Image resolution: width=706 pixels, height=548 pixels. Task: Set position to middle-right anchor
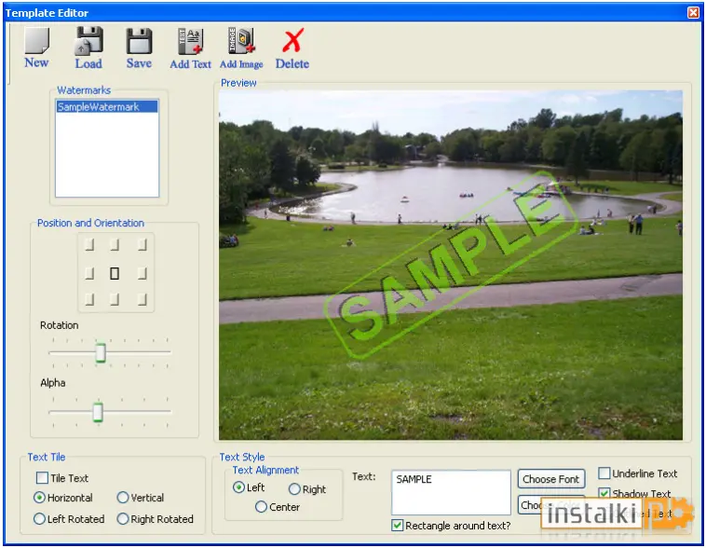coord(143,273)
